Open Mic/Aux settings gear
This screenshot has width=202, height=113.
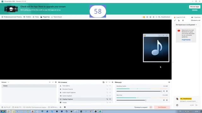pos(167,100)
